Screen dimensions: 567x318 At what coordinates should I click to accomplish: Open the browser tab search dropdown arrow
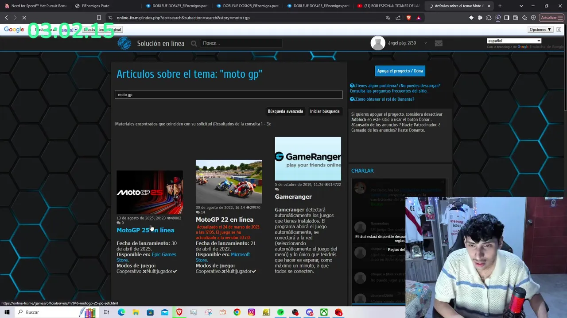pyautogui.click(x=521, y=6)
